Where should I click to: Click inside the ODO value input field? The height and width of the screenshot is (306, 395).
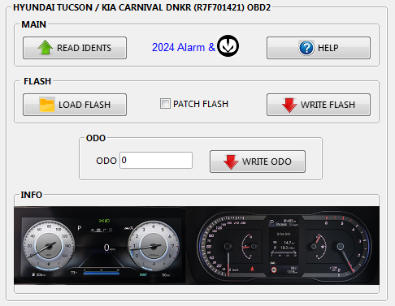(156, 160)
